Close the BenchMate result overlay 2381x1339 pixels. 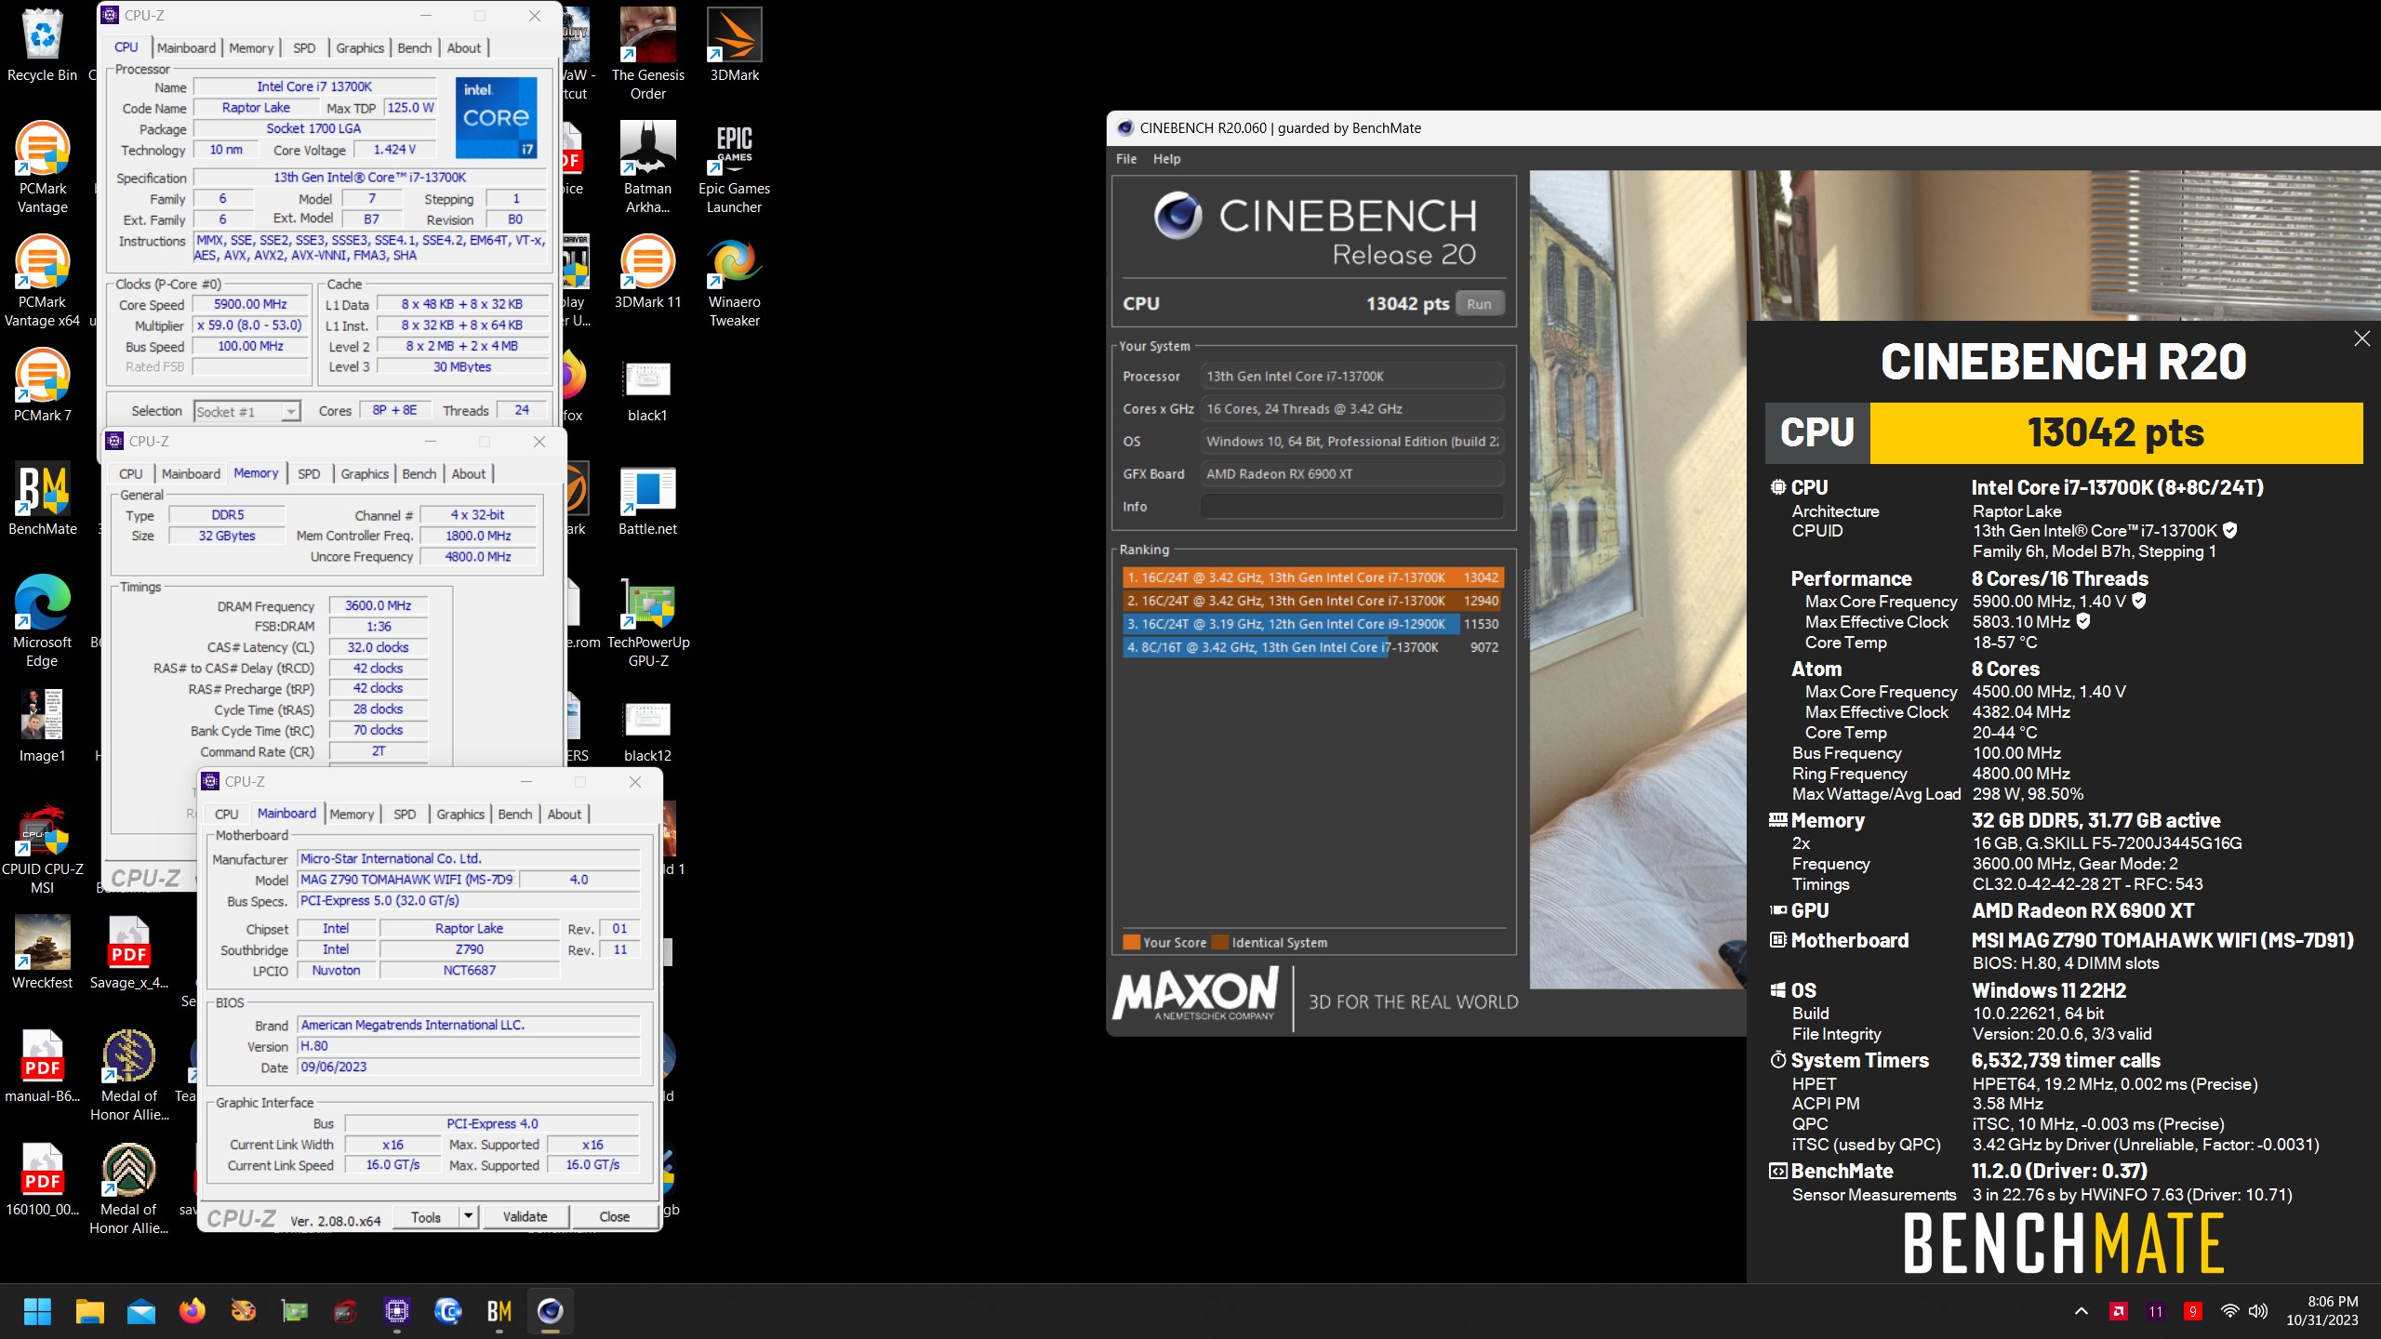2361,338
